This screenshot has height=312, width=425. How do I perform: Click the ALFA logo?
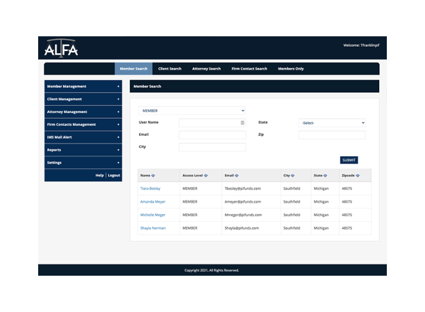click(x=61, y=48)
